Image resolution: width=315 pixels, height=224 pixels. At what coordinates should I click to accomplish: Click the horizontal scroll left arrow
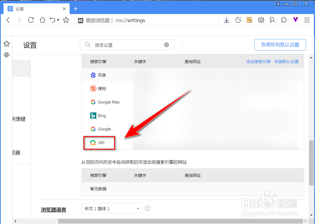click(x=15, y=221)
